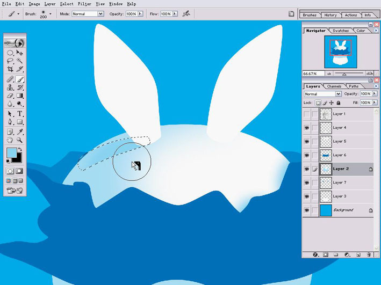The image size is (381, 285).
Task: Hide Layer 4 via eye icon
Action: coord(307,128)
